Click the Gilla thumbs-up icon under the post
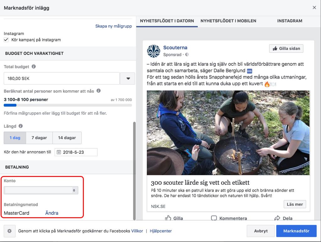Screen dimensions: 321x242 168,218
